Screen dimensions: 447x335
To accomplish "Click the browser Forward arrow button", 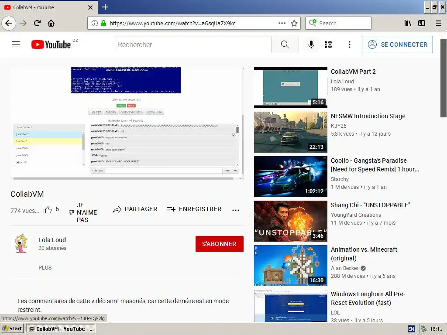I will coord(23,23).
